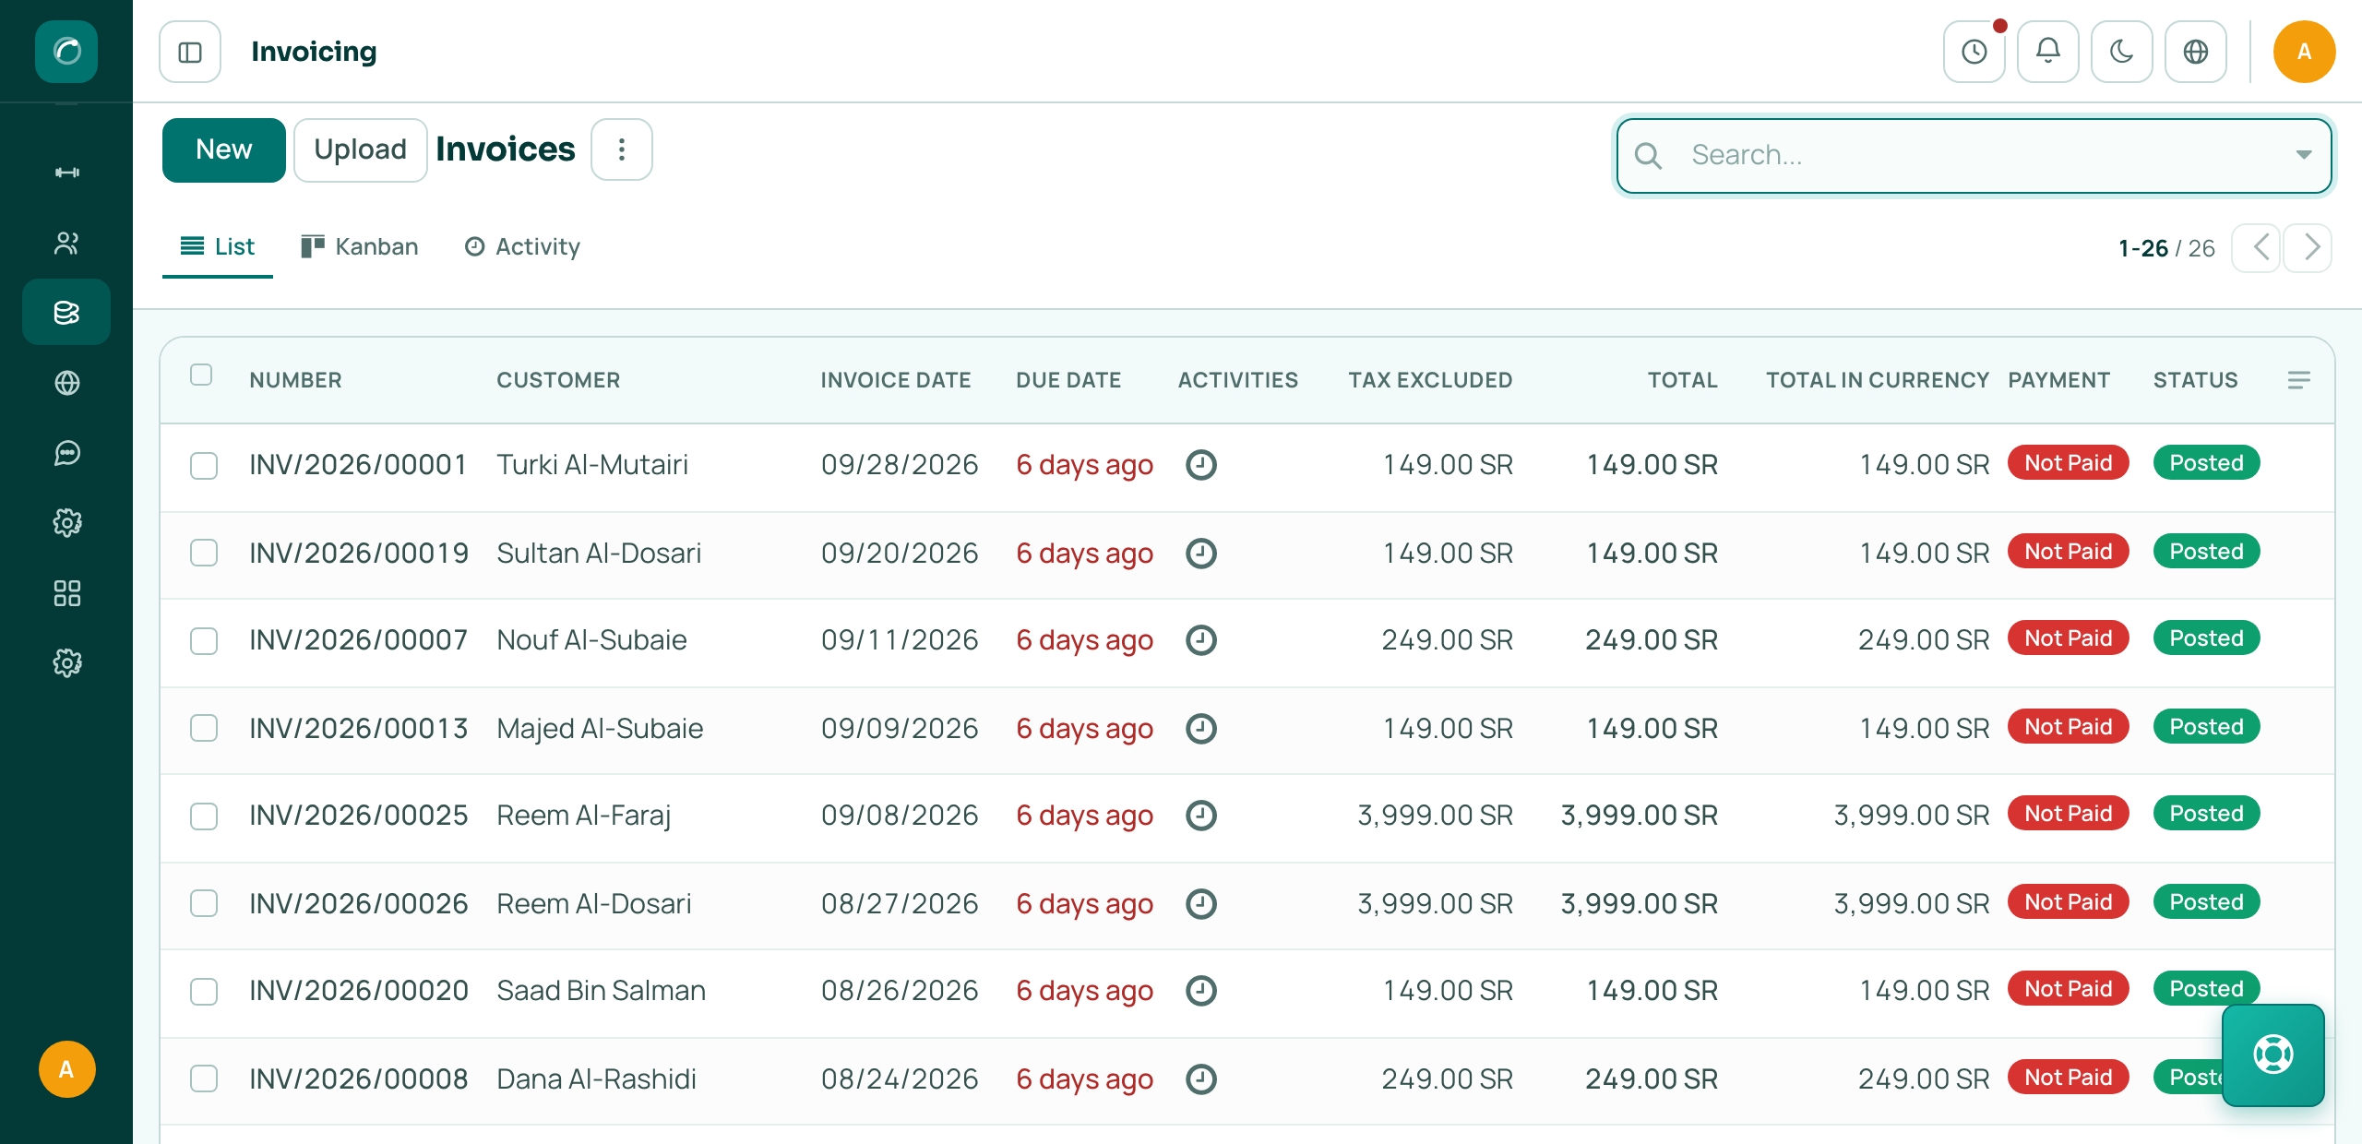Select checkbox for INV/2026/00019
The width and height of the screenshot is (2362, 1144).
(x=204, y=553)
